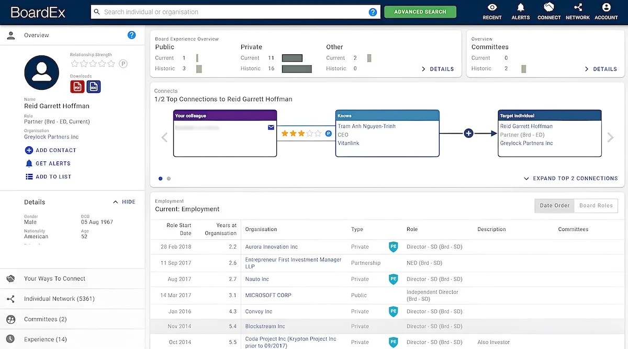
Task: Download the PDF profile file
Action: coord(77,87)
